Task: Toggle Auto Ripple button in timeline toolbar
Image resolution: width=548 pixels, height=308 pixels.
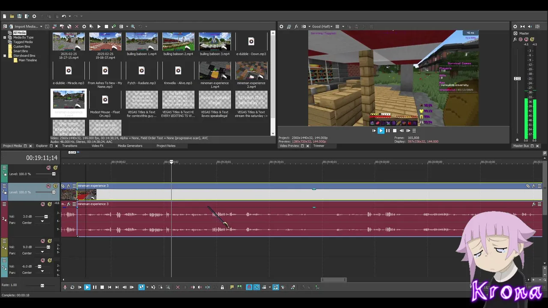Action: coord(264,287)
